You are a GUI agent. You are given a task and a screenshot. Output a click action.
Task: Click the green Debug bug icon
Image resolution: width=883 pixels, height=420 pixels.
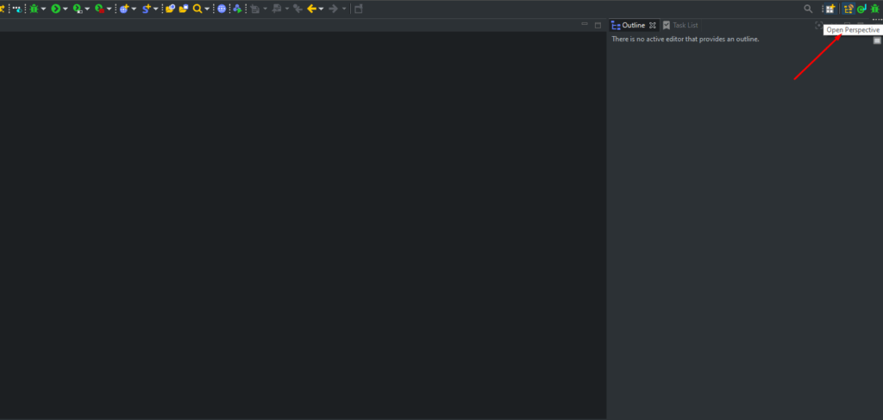[x=33, y=9]
